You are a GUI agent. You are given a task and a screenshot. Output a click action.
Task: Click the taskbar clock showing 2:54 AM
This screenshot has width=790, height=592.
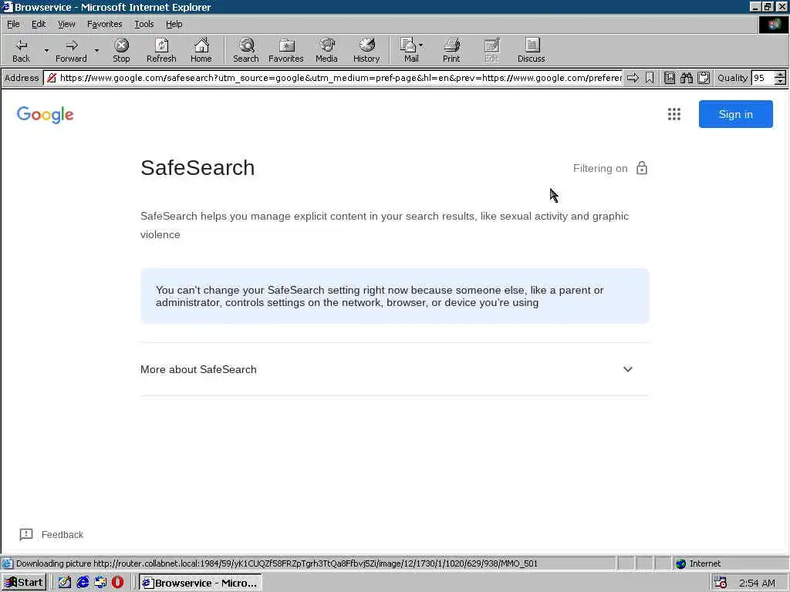(757, 583)
